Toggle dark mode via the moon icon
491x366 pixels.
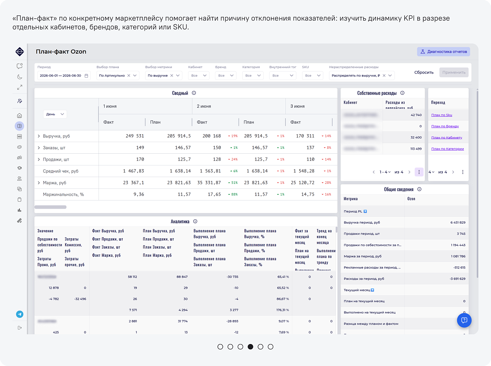click(x=20, y=76)
